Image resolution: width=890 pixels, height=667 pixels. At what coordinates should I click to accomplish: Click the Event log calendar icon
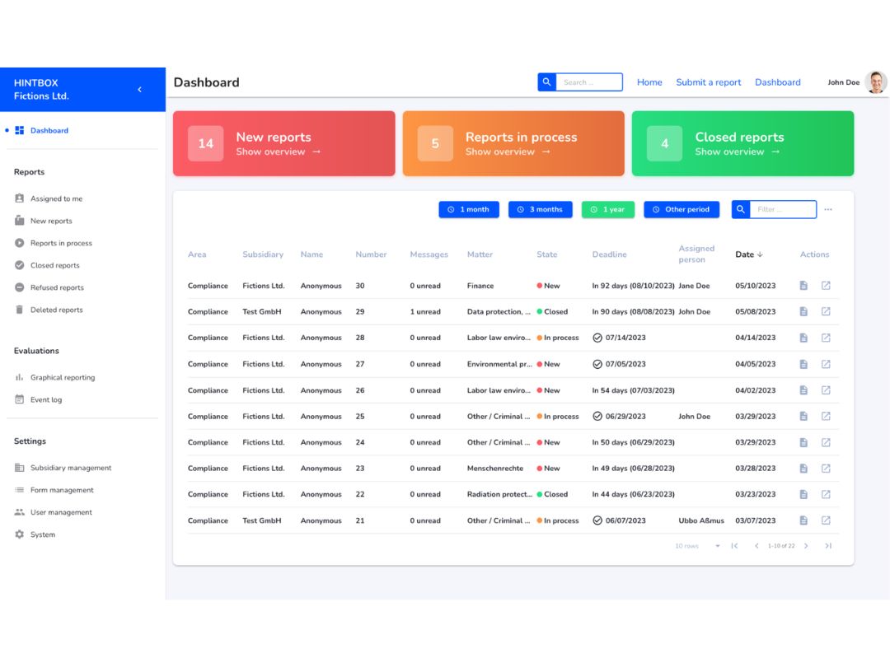tap(19, 399)
